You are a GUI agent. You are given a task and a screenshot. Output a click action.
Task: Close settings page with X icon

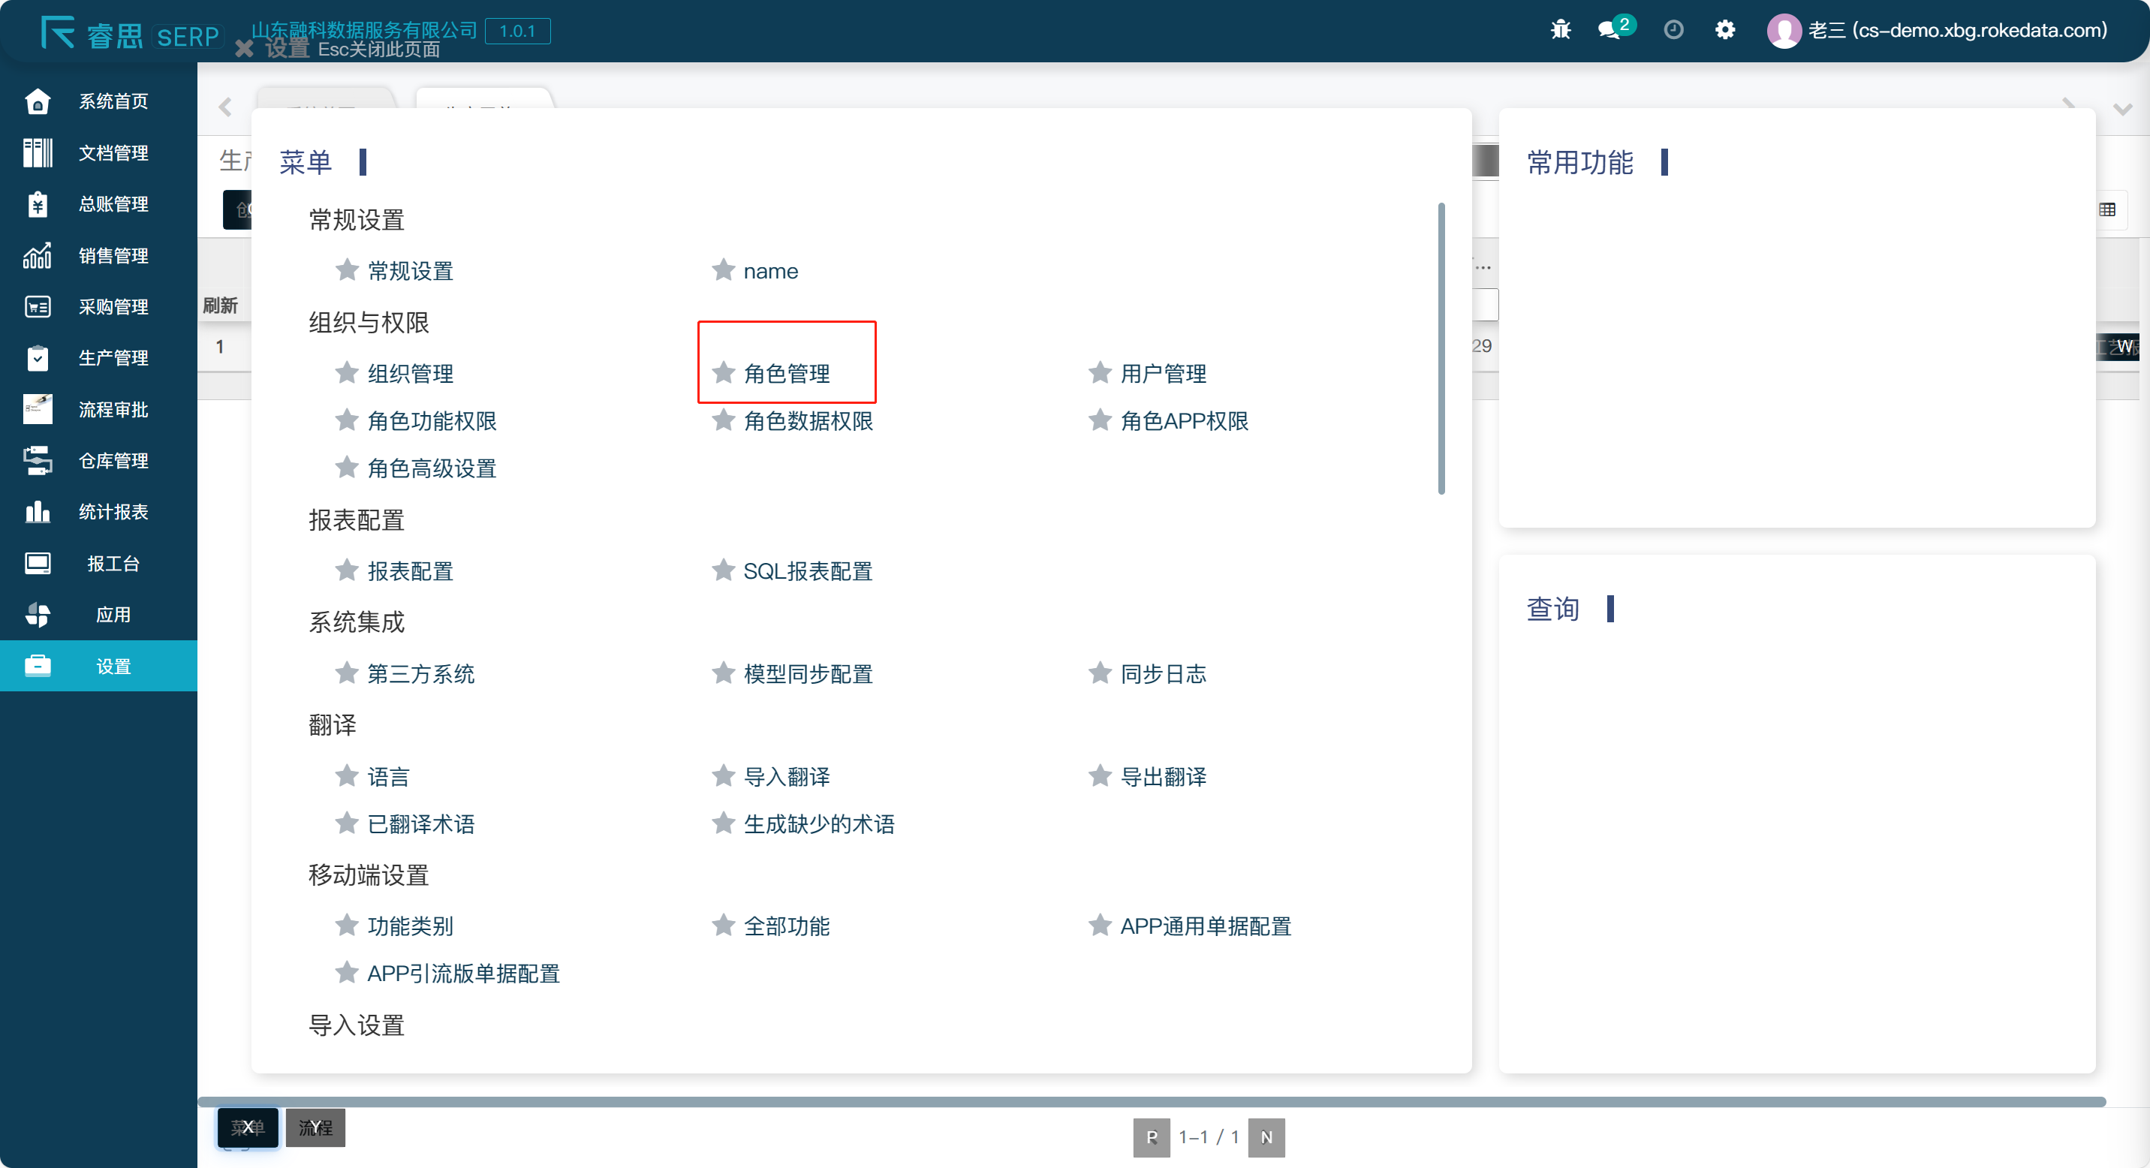244,48
